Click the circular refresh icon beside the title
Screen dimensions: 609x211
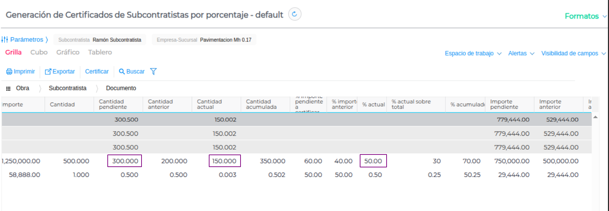click(x=295, y=14)
